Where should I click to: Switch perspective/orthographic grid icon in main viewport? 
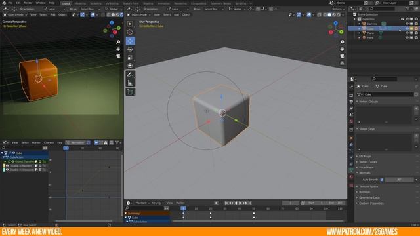(x=342, y=63)
